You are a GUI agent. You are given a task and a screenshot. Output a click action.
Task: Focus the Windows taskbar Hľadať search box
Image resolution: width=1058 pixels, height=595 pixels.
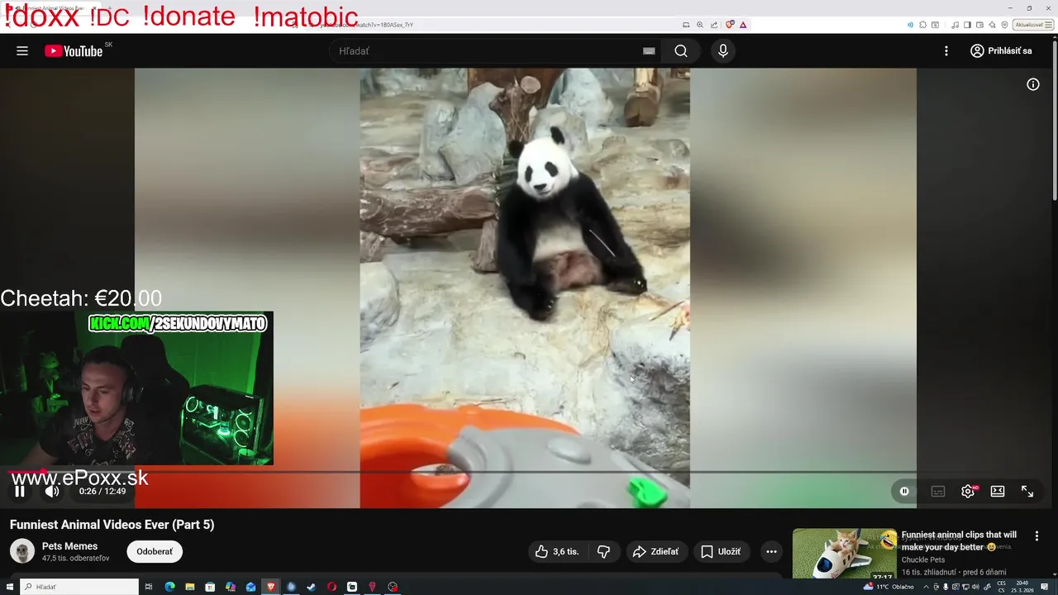click(79, 587)
